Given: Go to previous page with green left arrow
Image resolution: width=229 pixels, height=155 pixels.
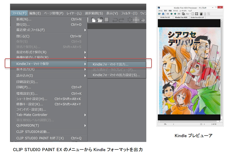Looking at the screenshot, I should 171,14.
